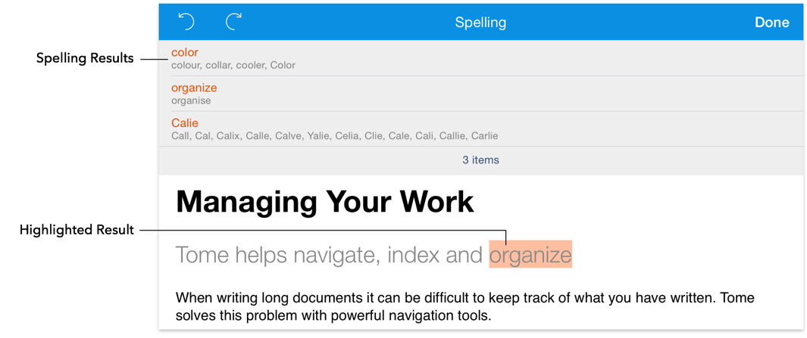Screen dimensions: 807x338
Task: Tap the Redo arrow icon
Action: (233, 22)
